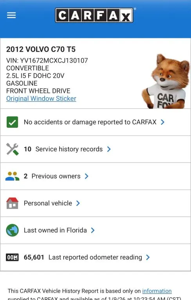Open the Original Window Sticker link
Image resolution: width=191 pixels, height=300 pixels.
click(x=41, y=98)
